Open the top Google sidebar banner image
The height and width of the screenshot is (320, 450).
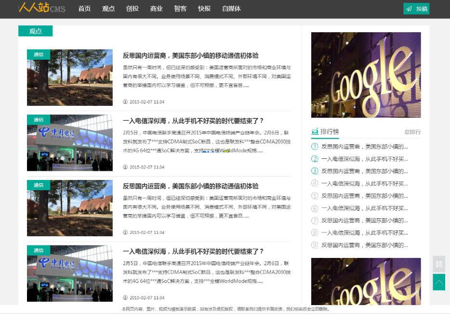click(x=366, y=75)
